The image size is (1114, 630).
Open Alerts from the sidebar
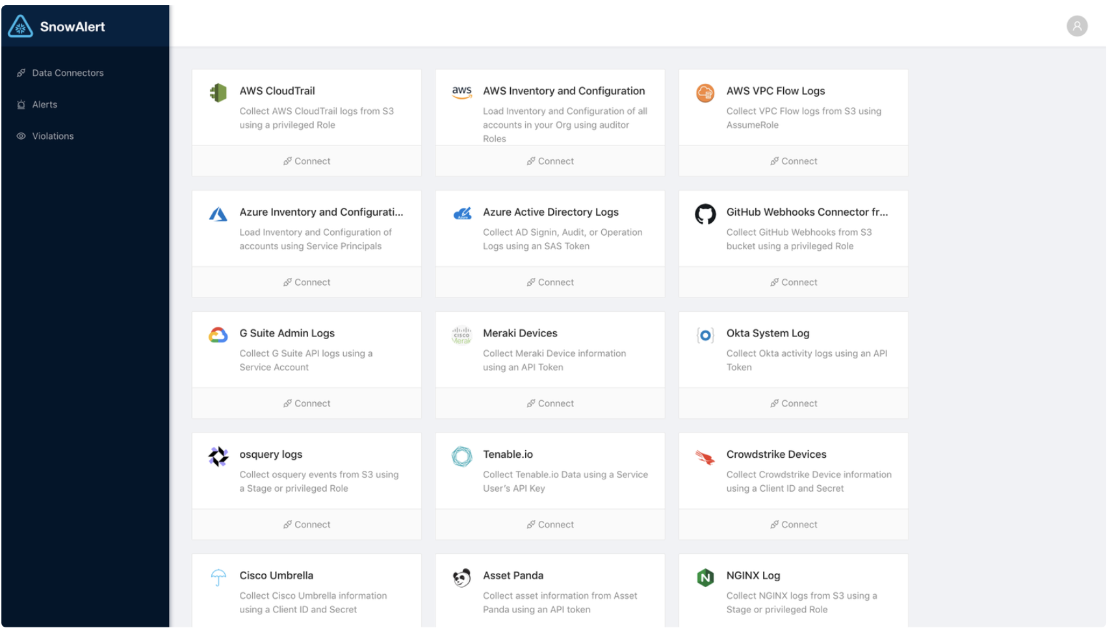(44, 104)
